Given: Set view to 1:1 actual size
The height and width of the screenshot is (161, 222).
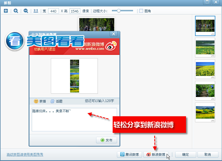Looking at the screenshot, I should coord(36,11).
